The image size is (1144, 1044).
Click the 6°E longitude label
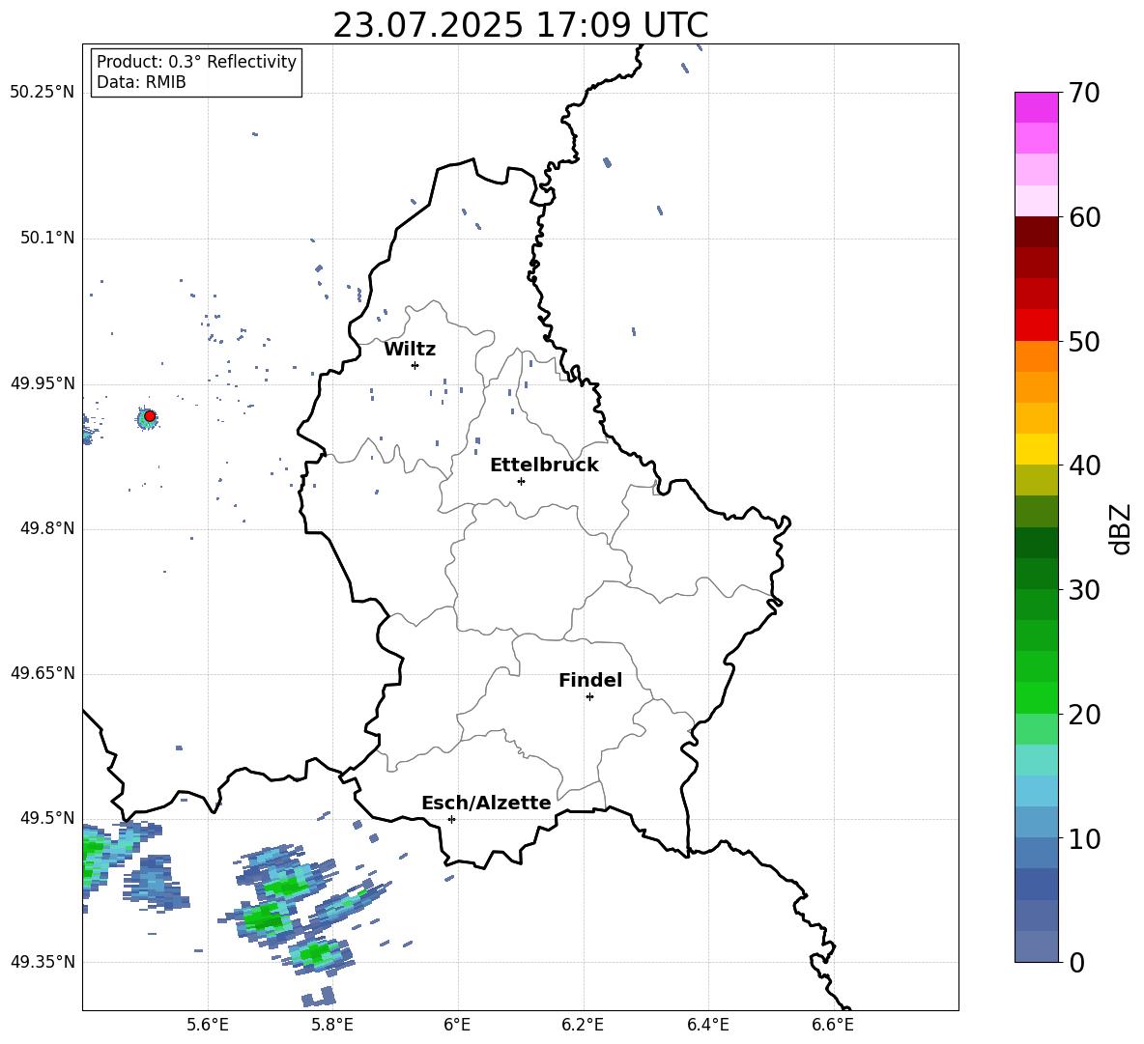click(457, 1025)
